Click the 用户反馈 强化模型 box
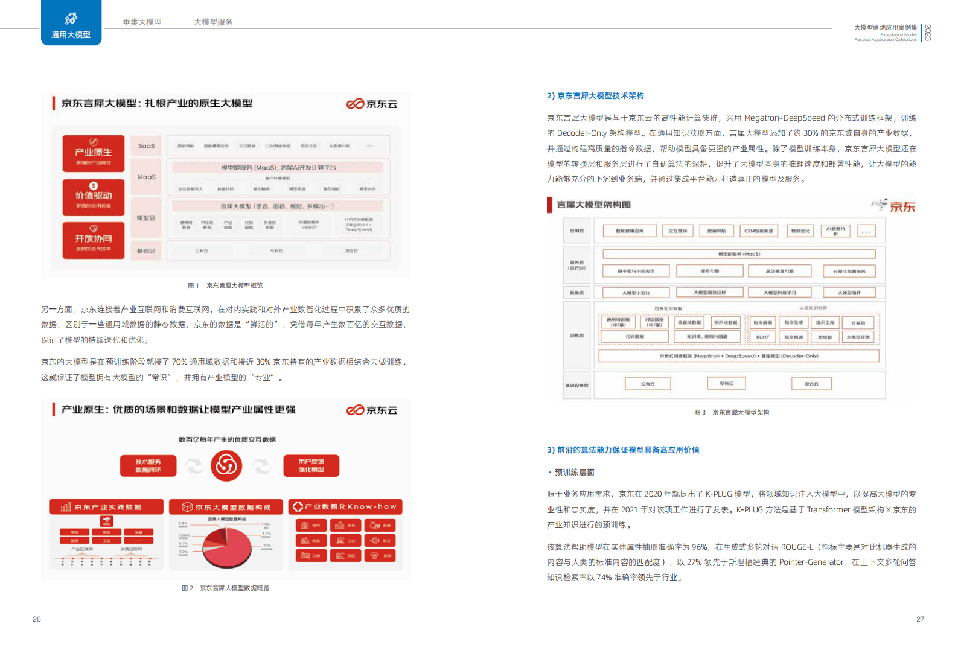Image resolution: width=958 pixels, height=650 pixels. click(x=311, y=466)
